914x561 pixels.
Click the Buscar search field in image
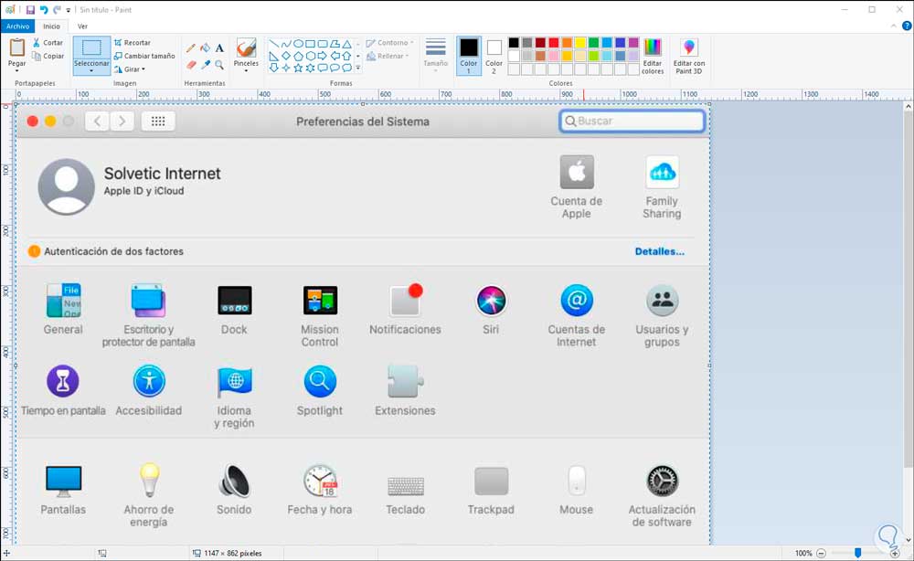tap(632, 122)
